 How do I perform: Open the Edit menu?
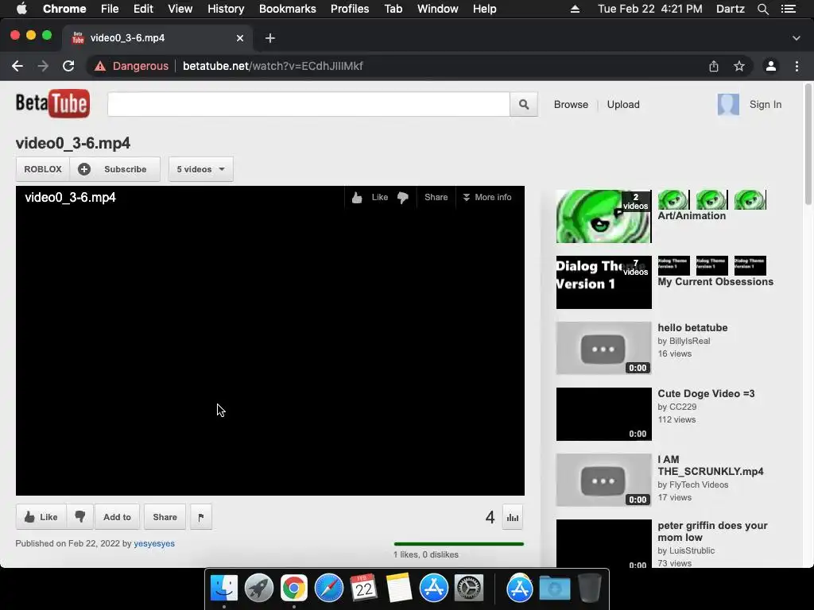coord(143,9)
